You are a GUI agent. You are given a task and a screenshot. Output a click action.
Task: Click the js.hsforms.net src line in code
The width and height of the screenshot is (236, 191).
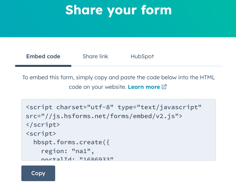tap(104, 116)
